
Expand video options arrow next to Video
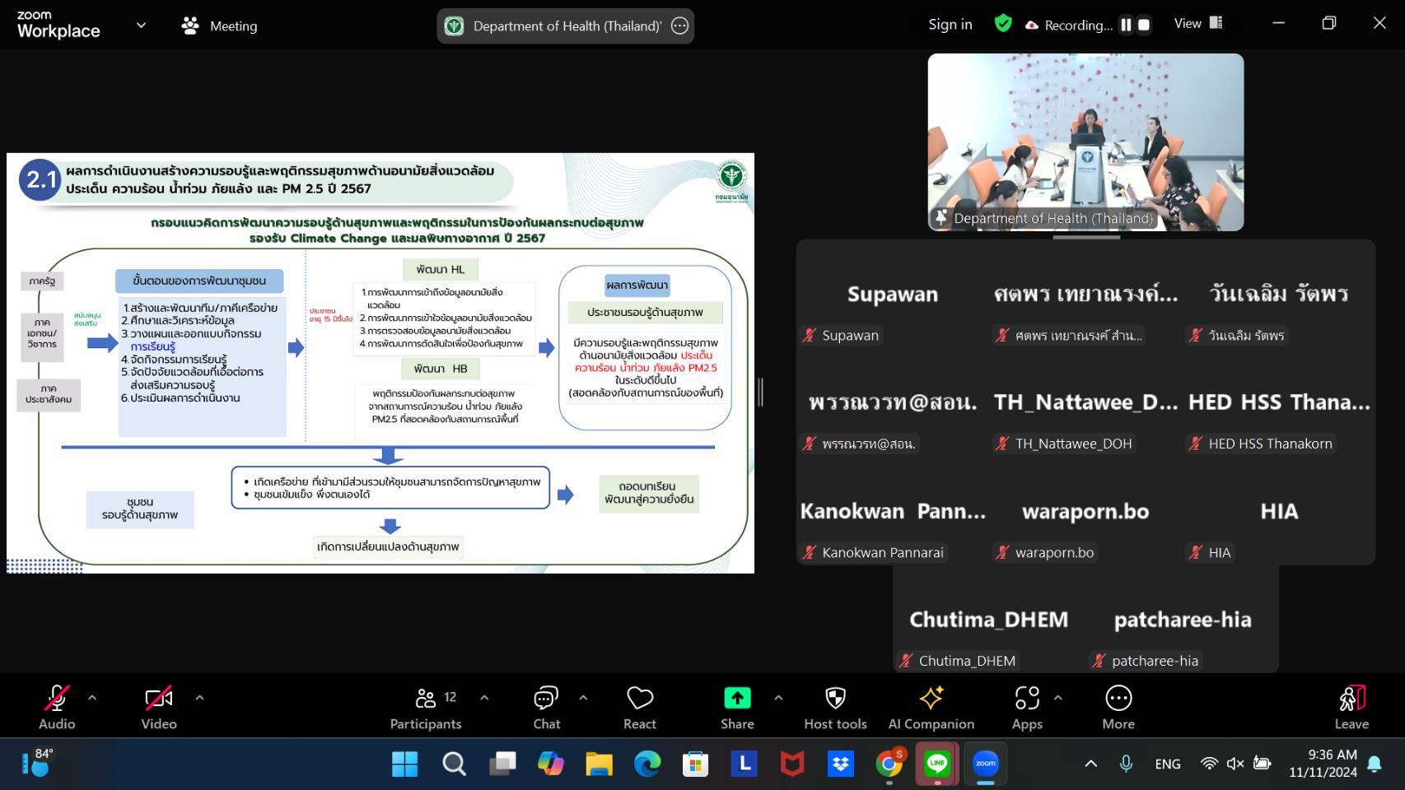point(199,698)
